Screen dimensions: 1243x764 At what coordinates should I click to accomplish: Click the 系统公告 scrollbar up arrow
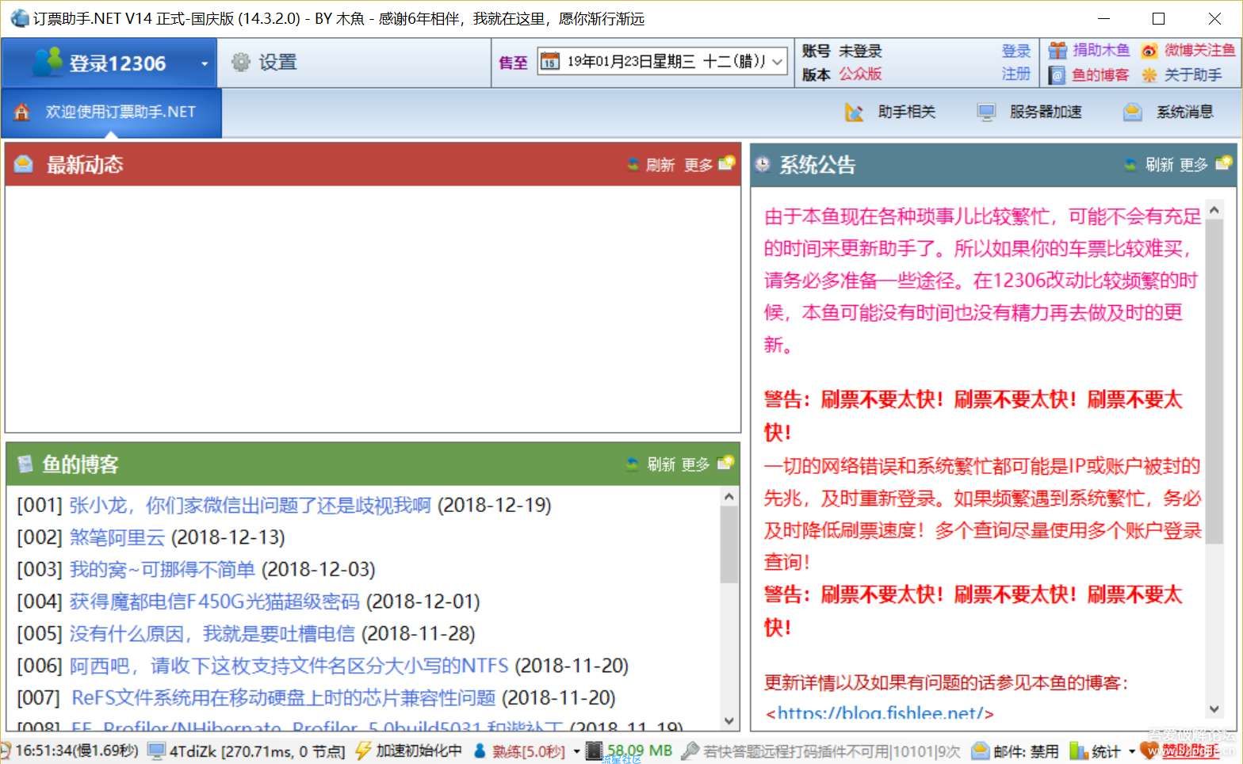[x=1214, y=210]
